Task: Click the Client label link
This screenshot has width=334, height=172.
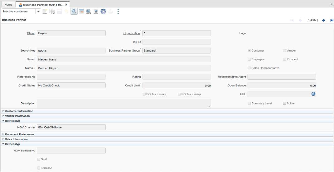Action: pyautogui.click(x=31, y=33)
